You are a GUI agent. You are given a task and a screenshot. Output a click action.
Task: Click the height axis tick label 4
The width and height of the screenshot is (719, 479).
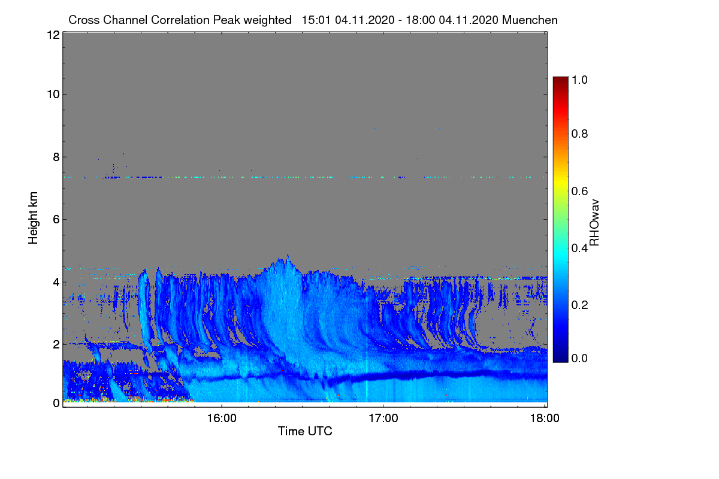click(x=56, y=282)
